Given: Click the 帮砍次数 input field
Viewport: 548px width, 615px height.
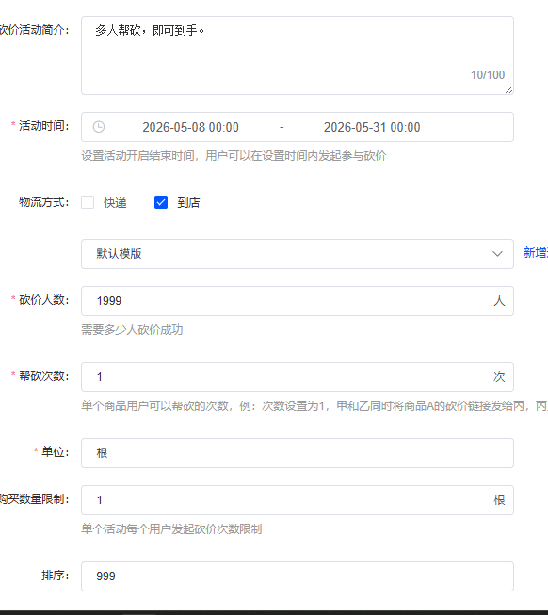Looking at the screenshot, I should click(x=298, y=377).
